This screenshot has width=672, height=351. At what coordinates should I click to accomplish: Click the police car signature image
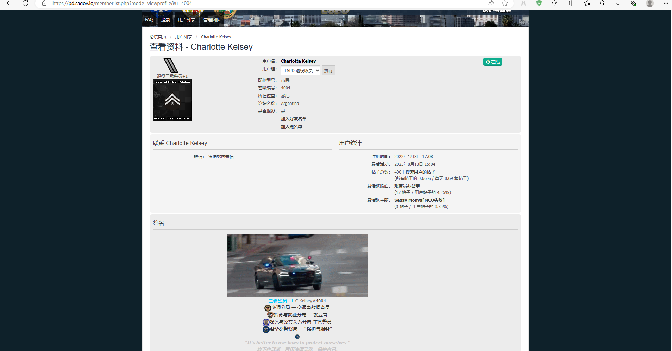point(297,265)
